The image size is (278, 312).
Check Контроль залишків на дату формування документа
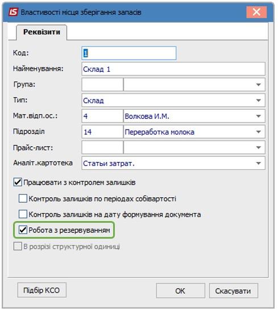click(x=23, y=214)
